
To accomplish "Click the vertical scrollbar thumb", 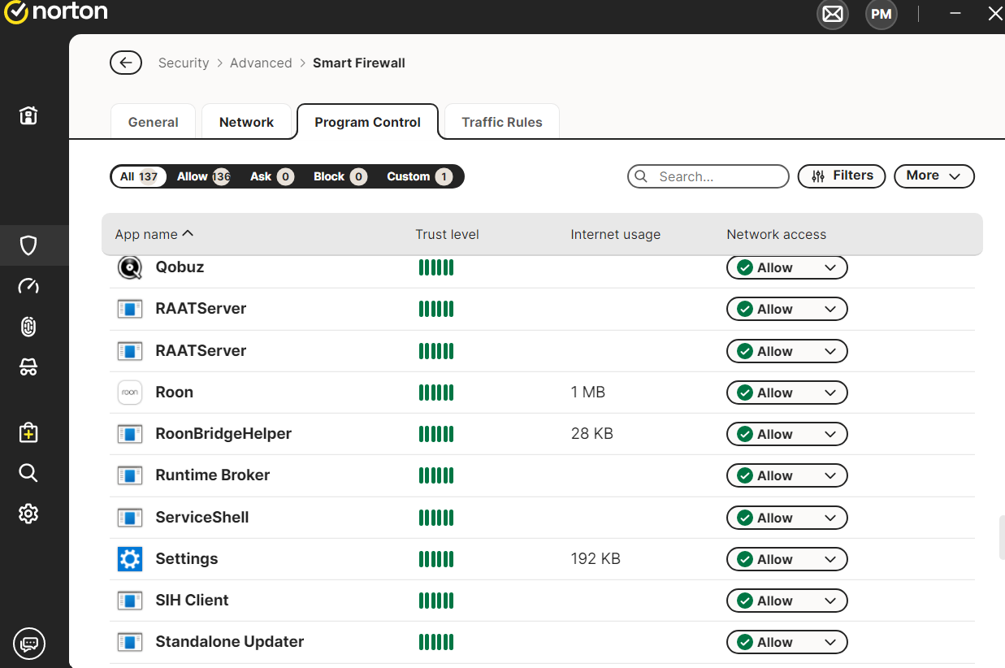I will 1002,537.
